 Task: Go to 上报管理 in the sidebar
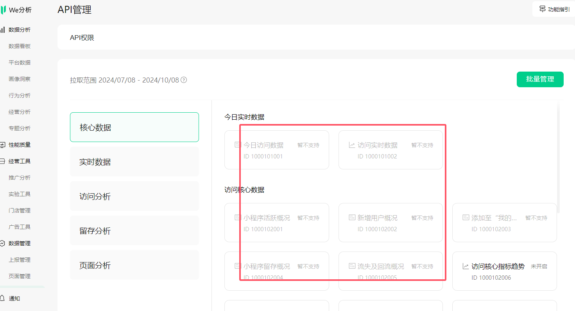pos(20,260)
